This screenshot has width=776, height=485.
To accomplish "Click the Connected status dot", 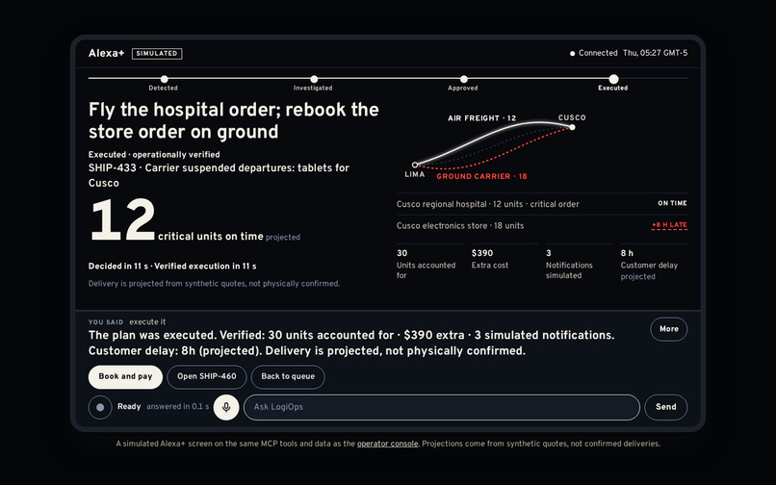I will pos(572,54).
